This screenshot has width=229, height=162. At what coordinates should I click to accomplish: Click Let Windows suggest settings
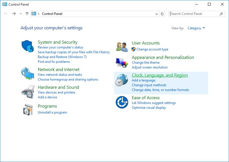(x=154, y=103)
